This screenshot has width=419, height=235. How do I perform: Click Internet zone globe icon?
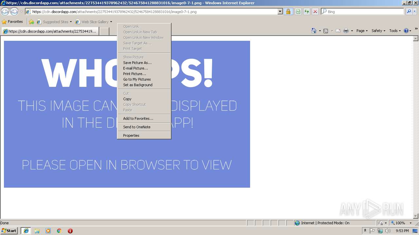coord(297,223)
